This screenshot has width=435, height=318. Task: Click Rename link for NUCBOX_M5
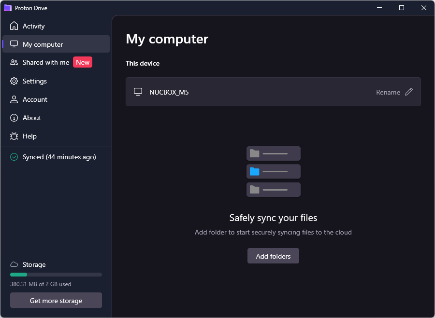pyautogui.click(x=388, y=92)
